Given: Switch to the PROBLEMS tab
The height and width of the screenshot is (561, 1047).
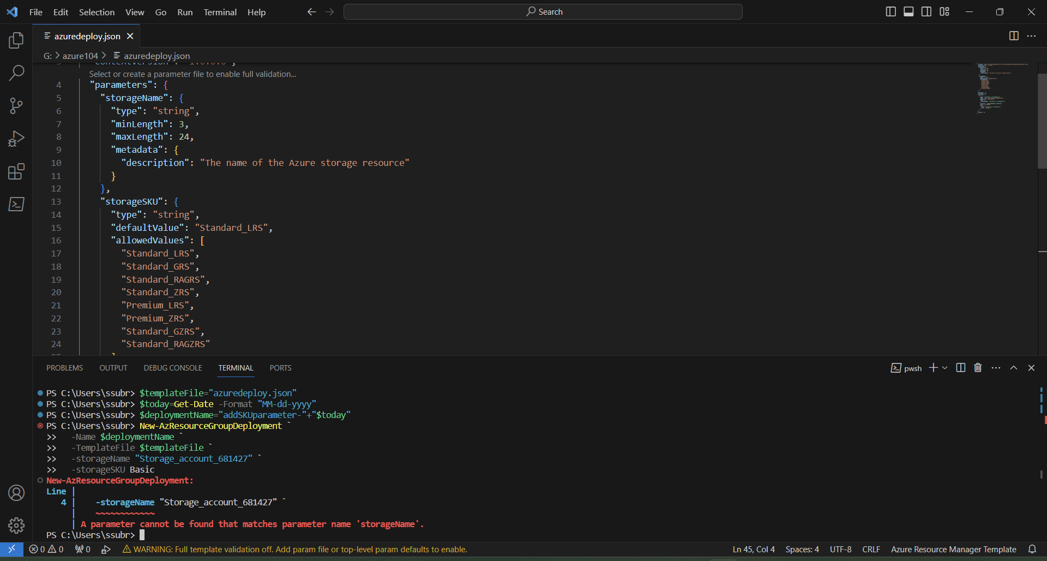Looking at the screenshot, I should 64,368.
